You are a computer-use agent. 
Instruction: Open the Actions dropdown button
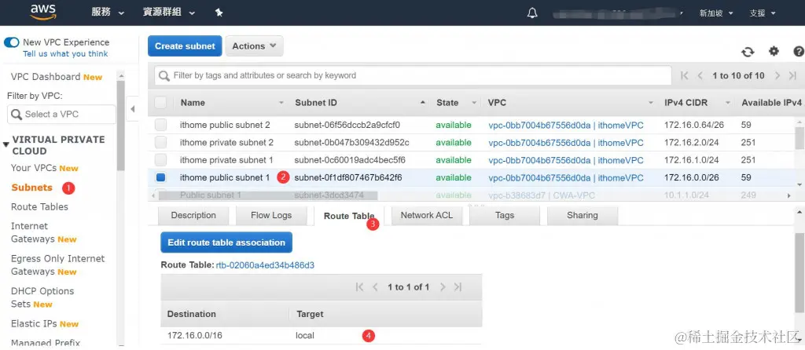(x=254, y=46)
